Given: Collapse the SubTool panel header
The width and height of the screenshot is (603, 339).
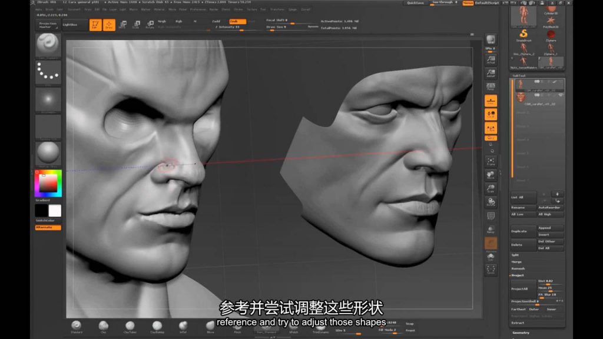Looking at the screenshot, I should [519, 76].
